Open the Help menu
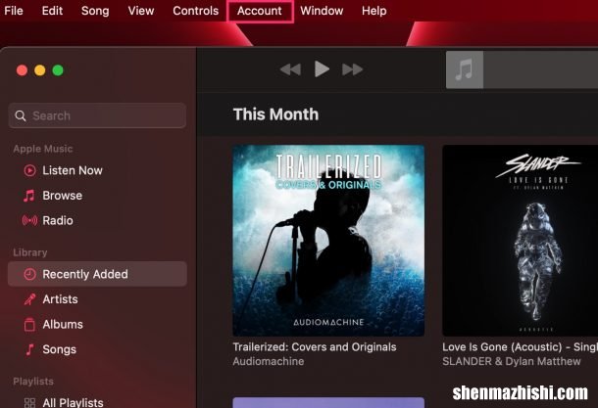Screen dimensions: 598x408 pyautogui.click(x=374, y=11)
